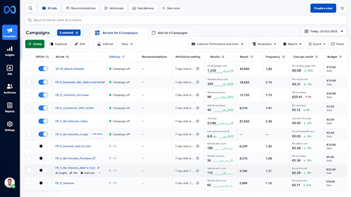Click the 1,250 landing page view result
Viewport: 351px width, 197px height.
point(212,70)
